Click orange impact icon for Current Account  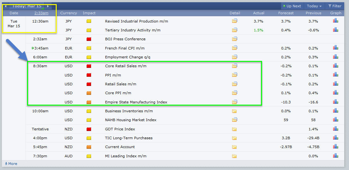tap(89, 147)
